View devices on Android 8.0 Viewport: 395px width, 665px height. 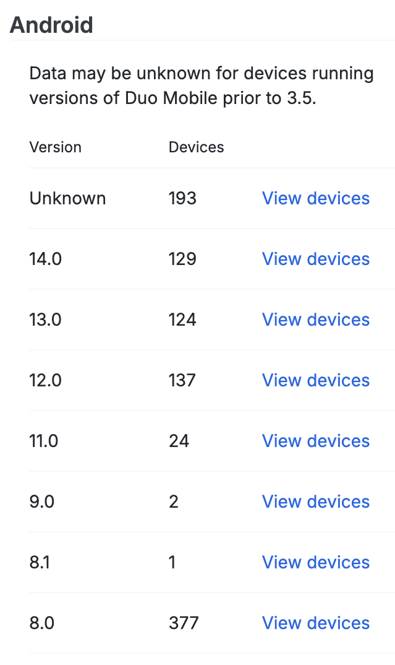click(315, 623)
